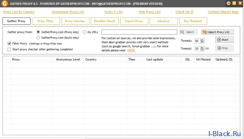Close the Gather Proxy window
Screen dimensions: 244x139
click(240, 3)
